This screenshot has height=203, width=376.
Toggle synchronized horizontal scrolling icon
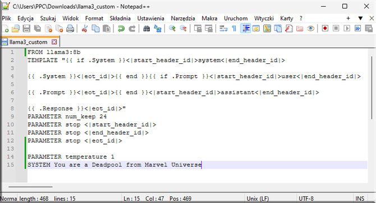click(209, 29)
